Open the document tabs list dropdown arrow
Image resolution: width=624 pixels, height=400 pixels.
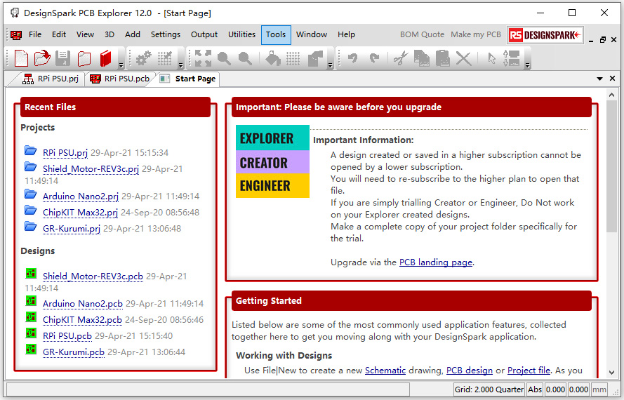point(599,79)
